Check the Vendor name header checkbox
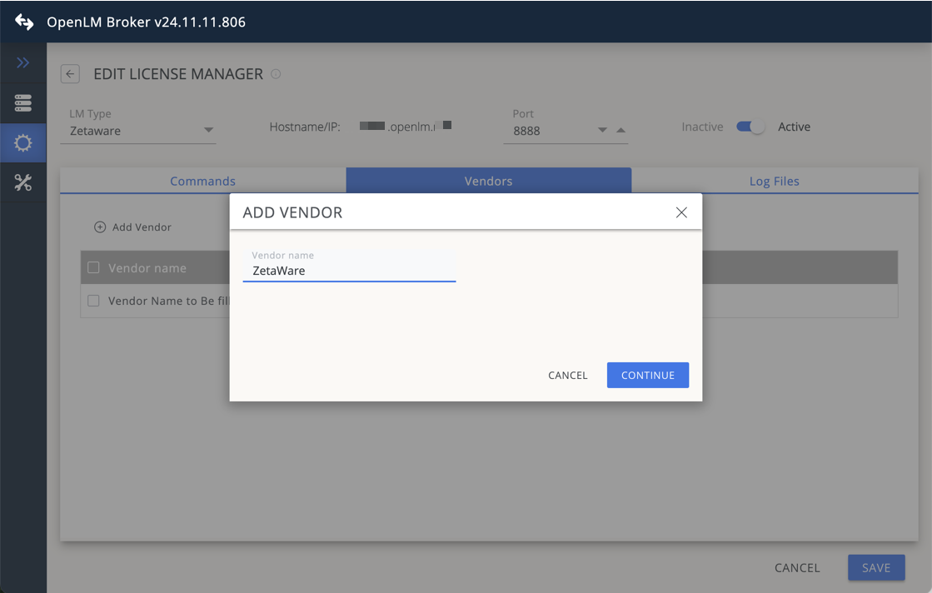 [94, 267]
